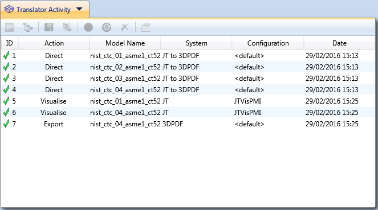This screenshot has width=378, height=210.
Task: Click green checkmark status on row 5
Action: coord(6,101)
